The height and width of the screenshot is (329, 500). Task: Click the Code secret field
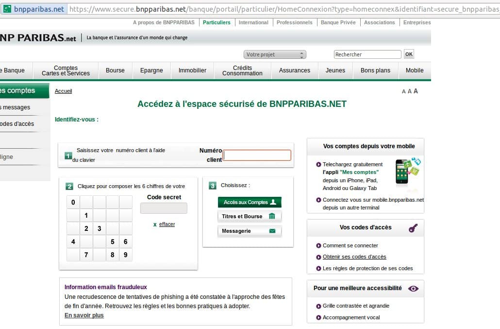pyautogui.click(x=164, y=208)
